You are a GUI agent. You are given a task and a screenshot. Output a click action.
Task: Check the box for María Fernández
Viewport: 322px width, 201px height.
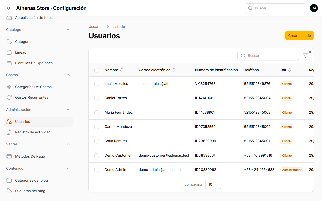tap(97, 113)
